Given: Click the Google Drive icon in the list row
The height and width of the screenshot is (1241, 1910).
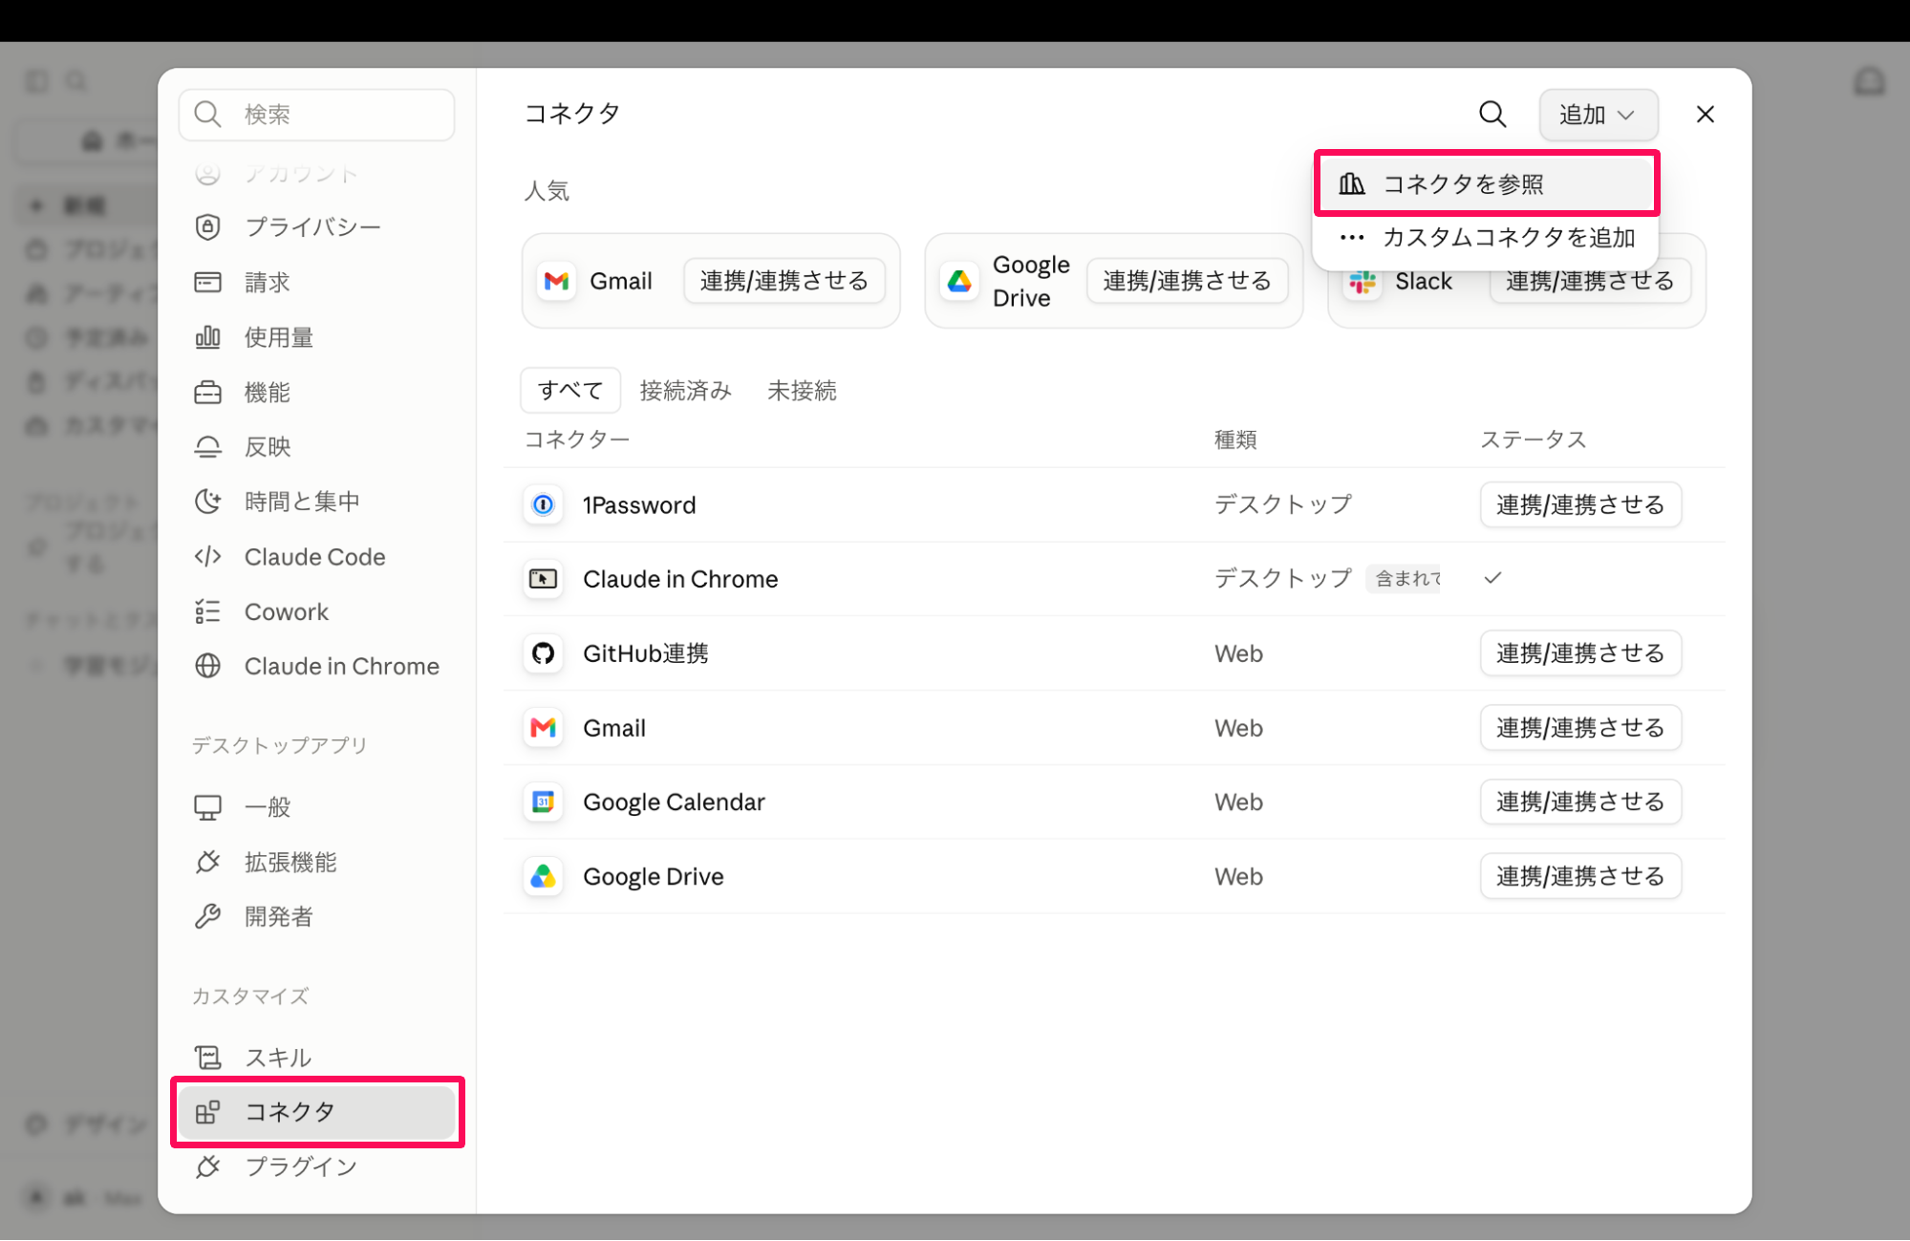Looking at the screenshot, I should coord(543,876).
